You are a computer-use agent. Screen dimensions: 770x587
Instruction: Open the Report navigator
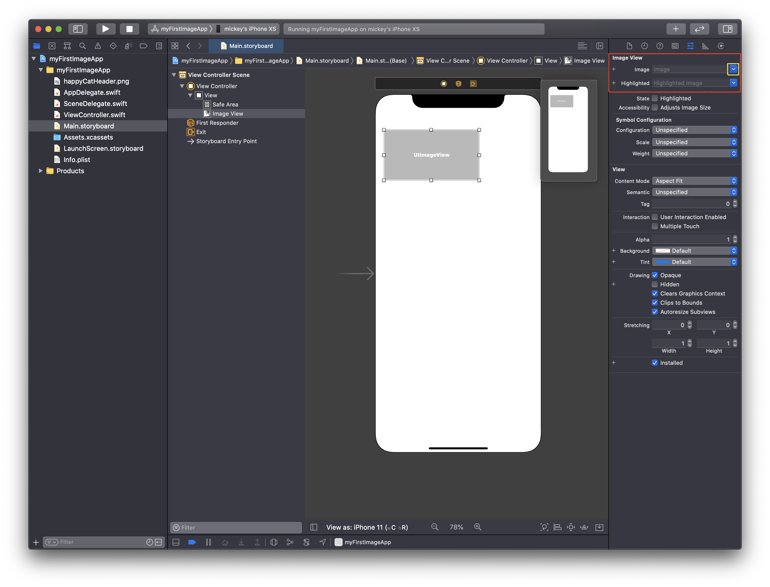tap(159, 46)
